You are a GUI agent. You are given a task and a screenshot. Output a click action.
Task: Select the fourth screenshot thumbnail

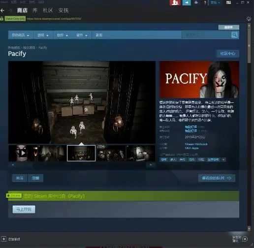(x=111, y=153)
